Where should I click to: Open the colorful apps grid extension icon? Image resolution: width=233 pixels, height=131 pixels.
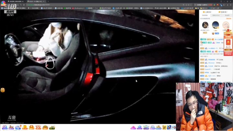click(214, 5)
